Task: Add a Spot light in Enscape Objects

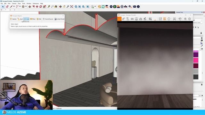Action: tap(20, 19)
